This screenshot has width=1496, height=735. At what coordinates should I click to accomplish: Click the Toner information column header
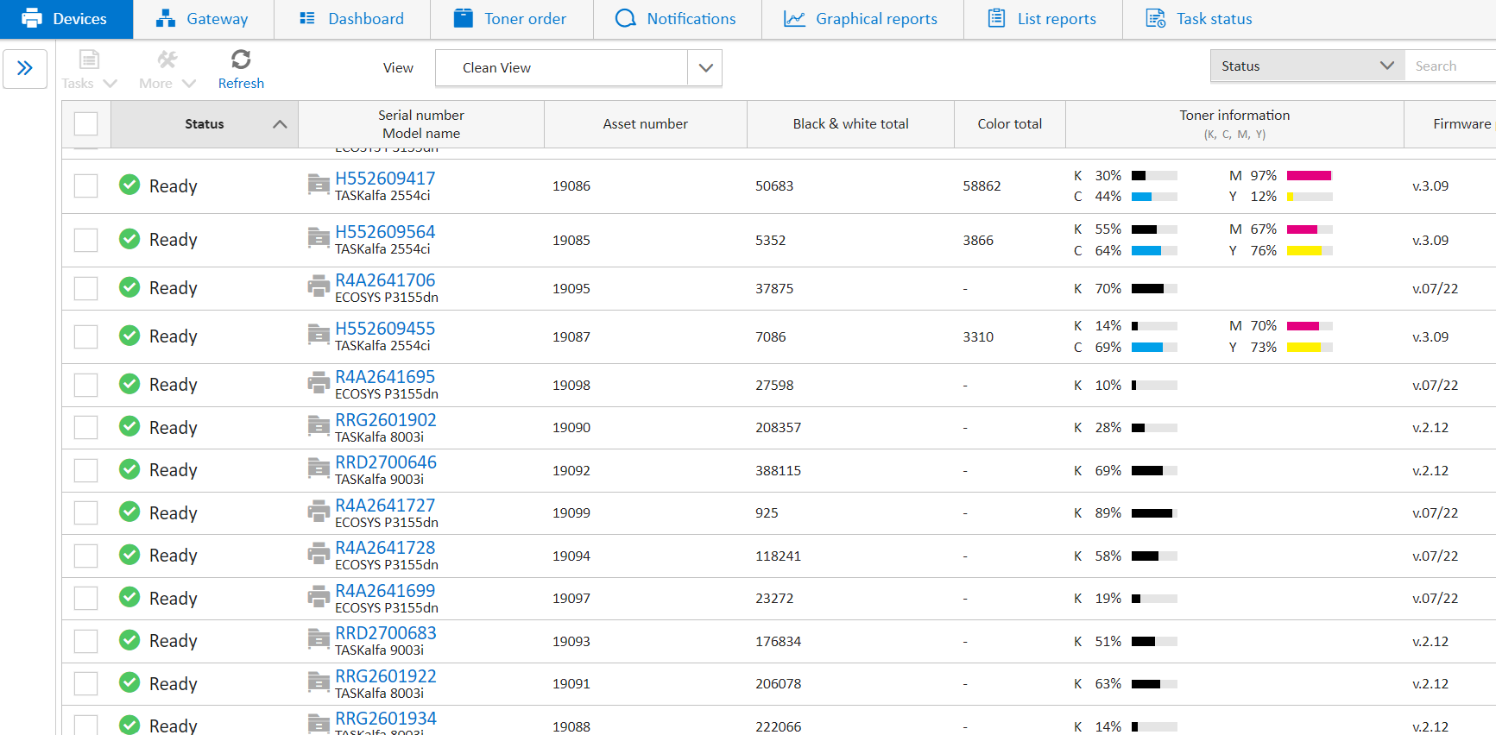click(1234, 123)
